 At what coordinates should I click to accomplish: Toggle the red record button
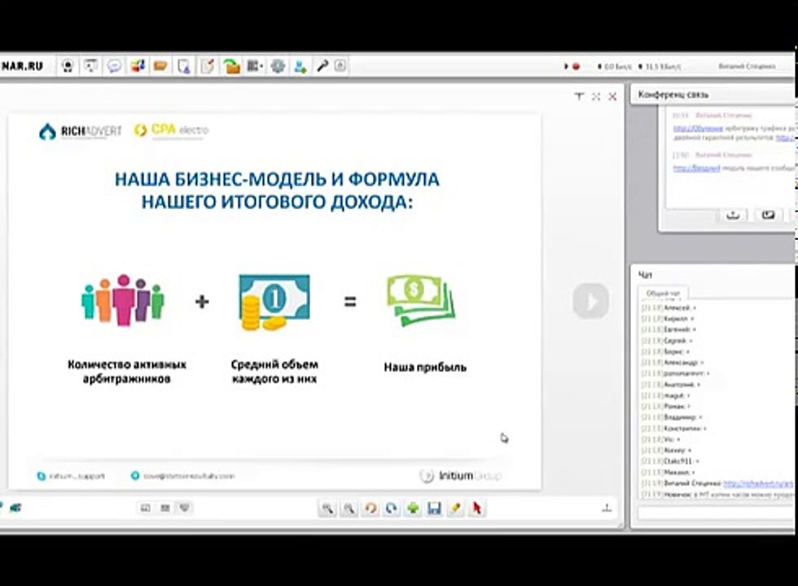coord(577,67)
